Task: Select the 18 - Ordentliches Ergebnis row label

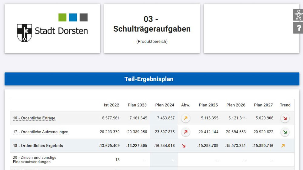Action: pos(38,146)
